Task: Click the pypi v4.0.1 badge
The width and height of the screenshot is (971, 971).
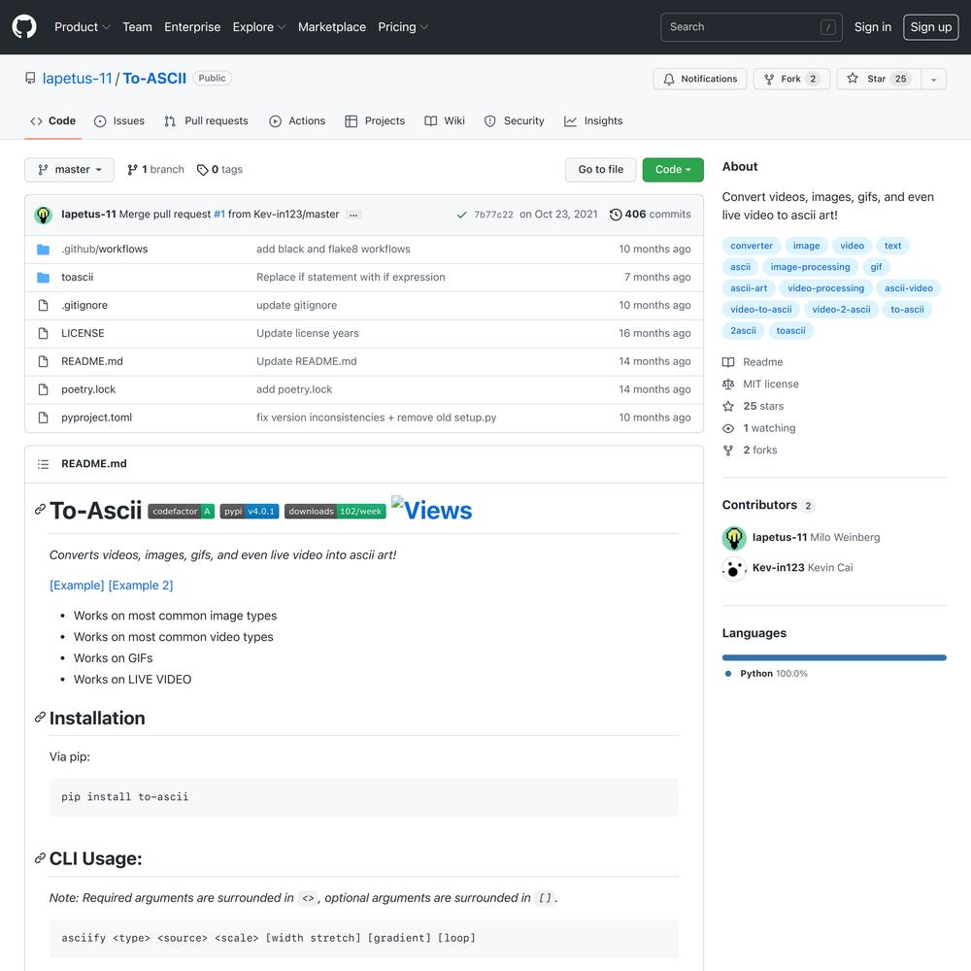Action: click(x=250, y=512)
